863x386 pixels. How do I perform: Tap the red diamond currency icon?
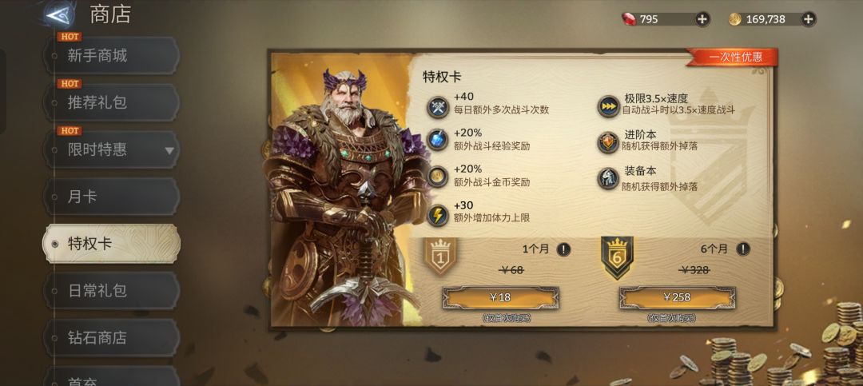[x=629, y=19]
